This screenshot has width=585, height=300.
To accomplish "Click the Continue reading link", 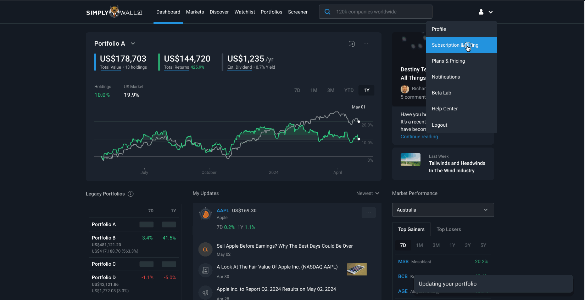I will click(419, 137).
